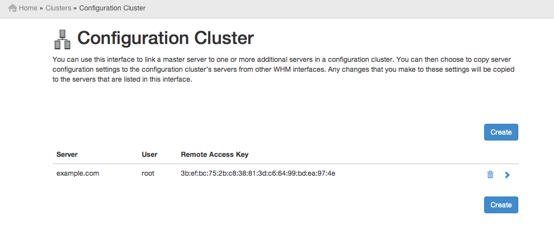554x241 pixels.
Task: Click the lower Create button below table
Action: (501, 205)
